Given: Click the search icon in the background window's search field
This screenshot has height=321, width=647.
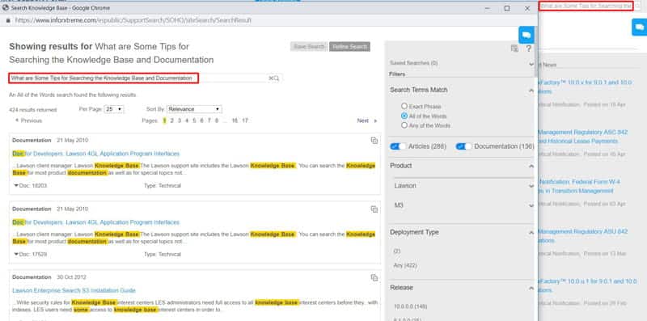Looking at the screenshot, I should [x=637, y=6].
